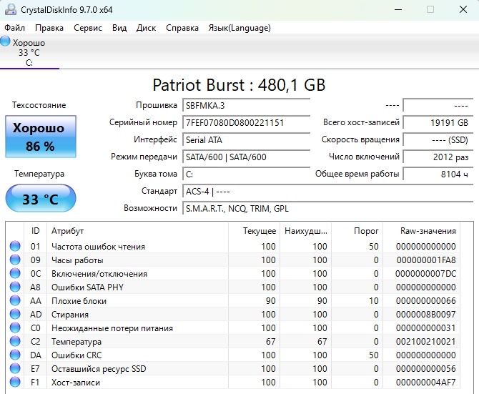Click blue indicator for Плохие блоки attribute
Viewport: 479px width, 394px height.
click(15, 300)
